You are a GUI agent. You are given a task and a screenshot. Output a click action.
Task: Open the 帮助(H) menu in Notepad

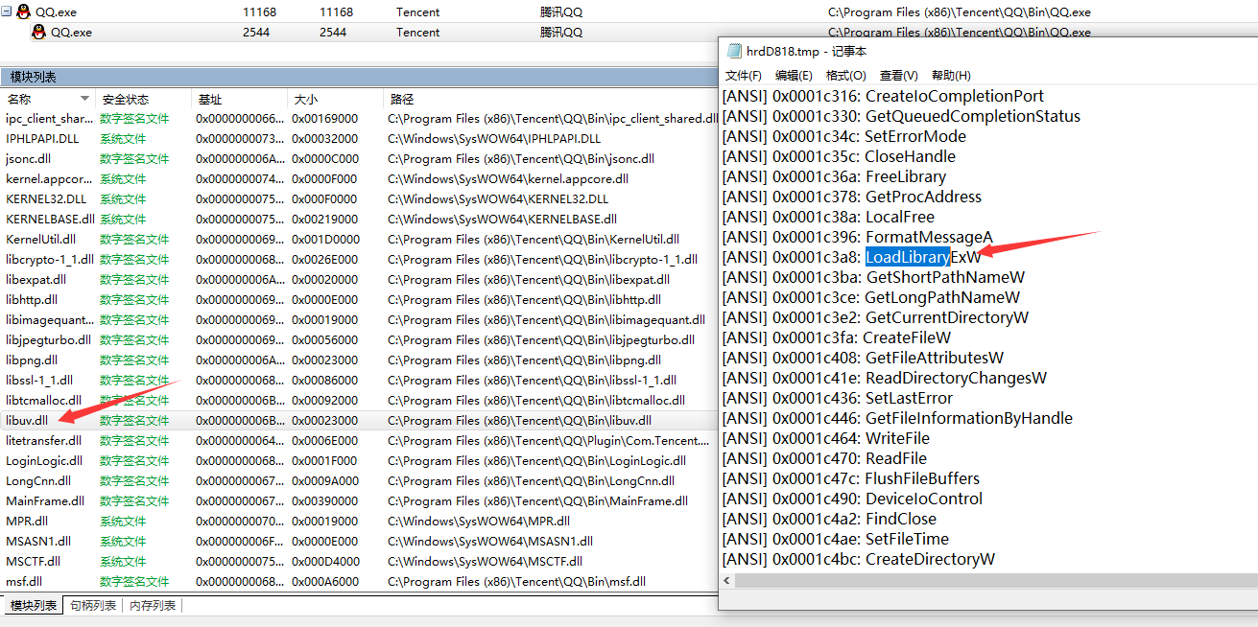(951, 76)
